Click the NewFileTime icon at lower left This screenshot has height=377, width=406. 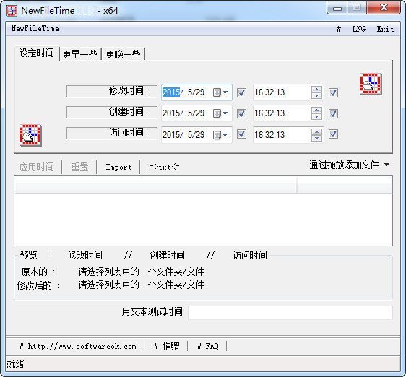coord(30,135)
